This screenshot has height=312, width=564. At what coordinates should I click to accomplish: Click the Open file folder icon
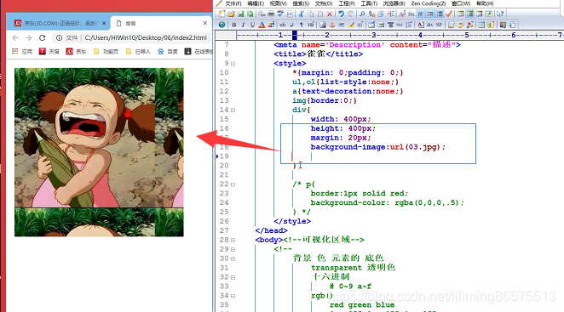point(231,14)
